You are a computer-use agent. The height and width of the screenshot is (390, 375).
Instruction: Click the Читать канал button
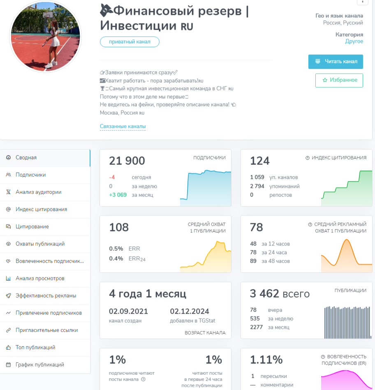(336, 61)
